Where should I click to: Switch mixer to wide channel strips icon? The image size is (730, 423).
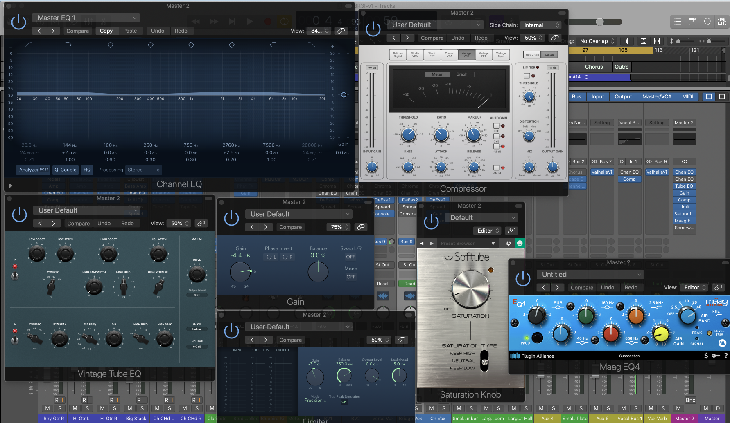(722, 96)
